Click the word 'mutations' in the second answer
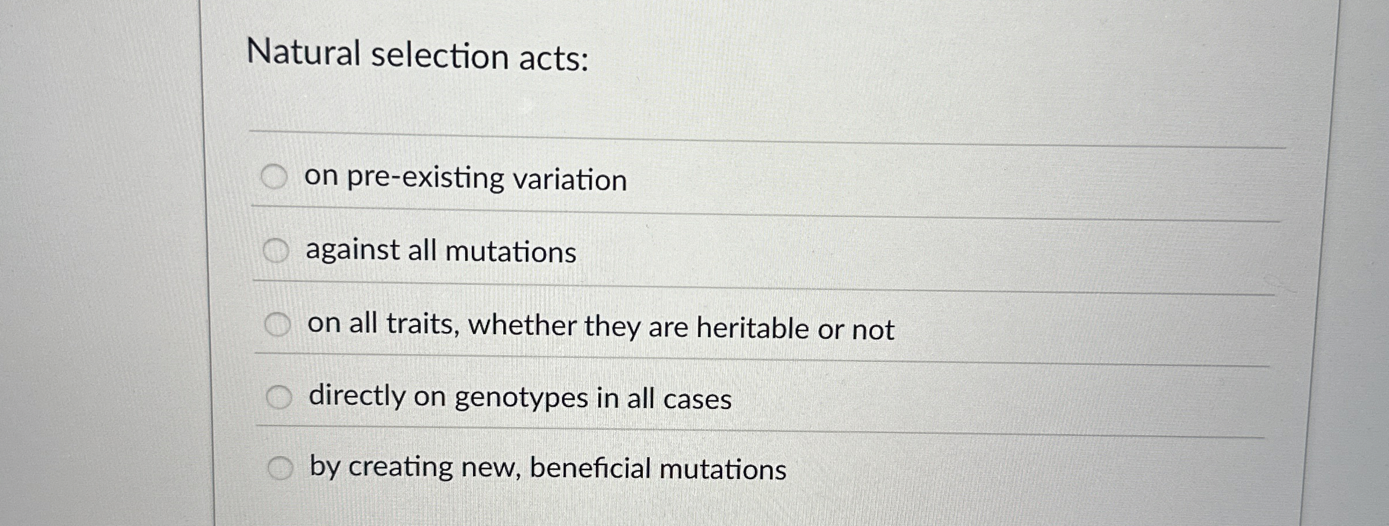Viewport: 1389px width, 526px height. (511, 253)
